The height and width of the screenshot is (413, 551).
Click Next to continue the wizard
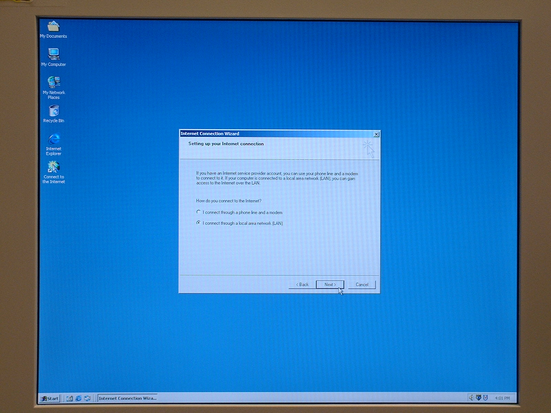click(x=330, y=285)
